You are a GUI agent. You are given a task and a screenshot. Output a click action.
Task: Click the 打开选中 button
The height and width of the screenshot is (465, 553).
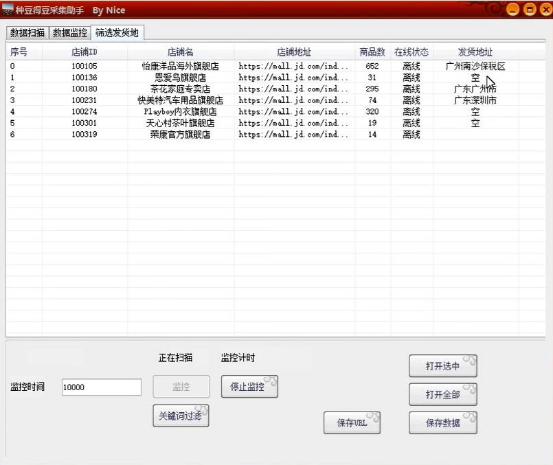coord(443,365)
